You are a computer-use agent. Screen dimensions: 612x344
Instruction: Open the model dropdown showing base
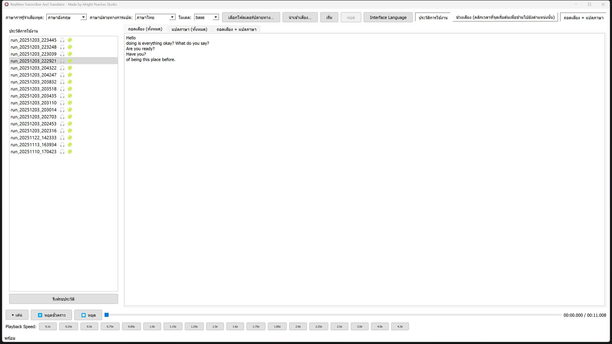215,17
